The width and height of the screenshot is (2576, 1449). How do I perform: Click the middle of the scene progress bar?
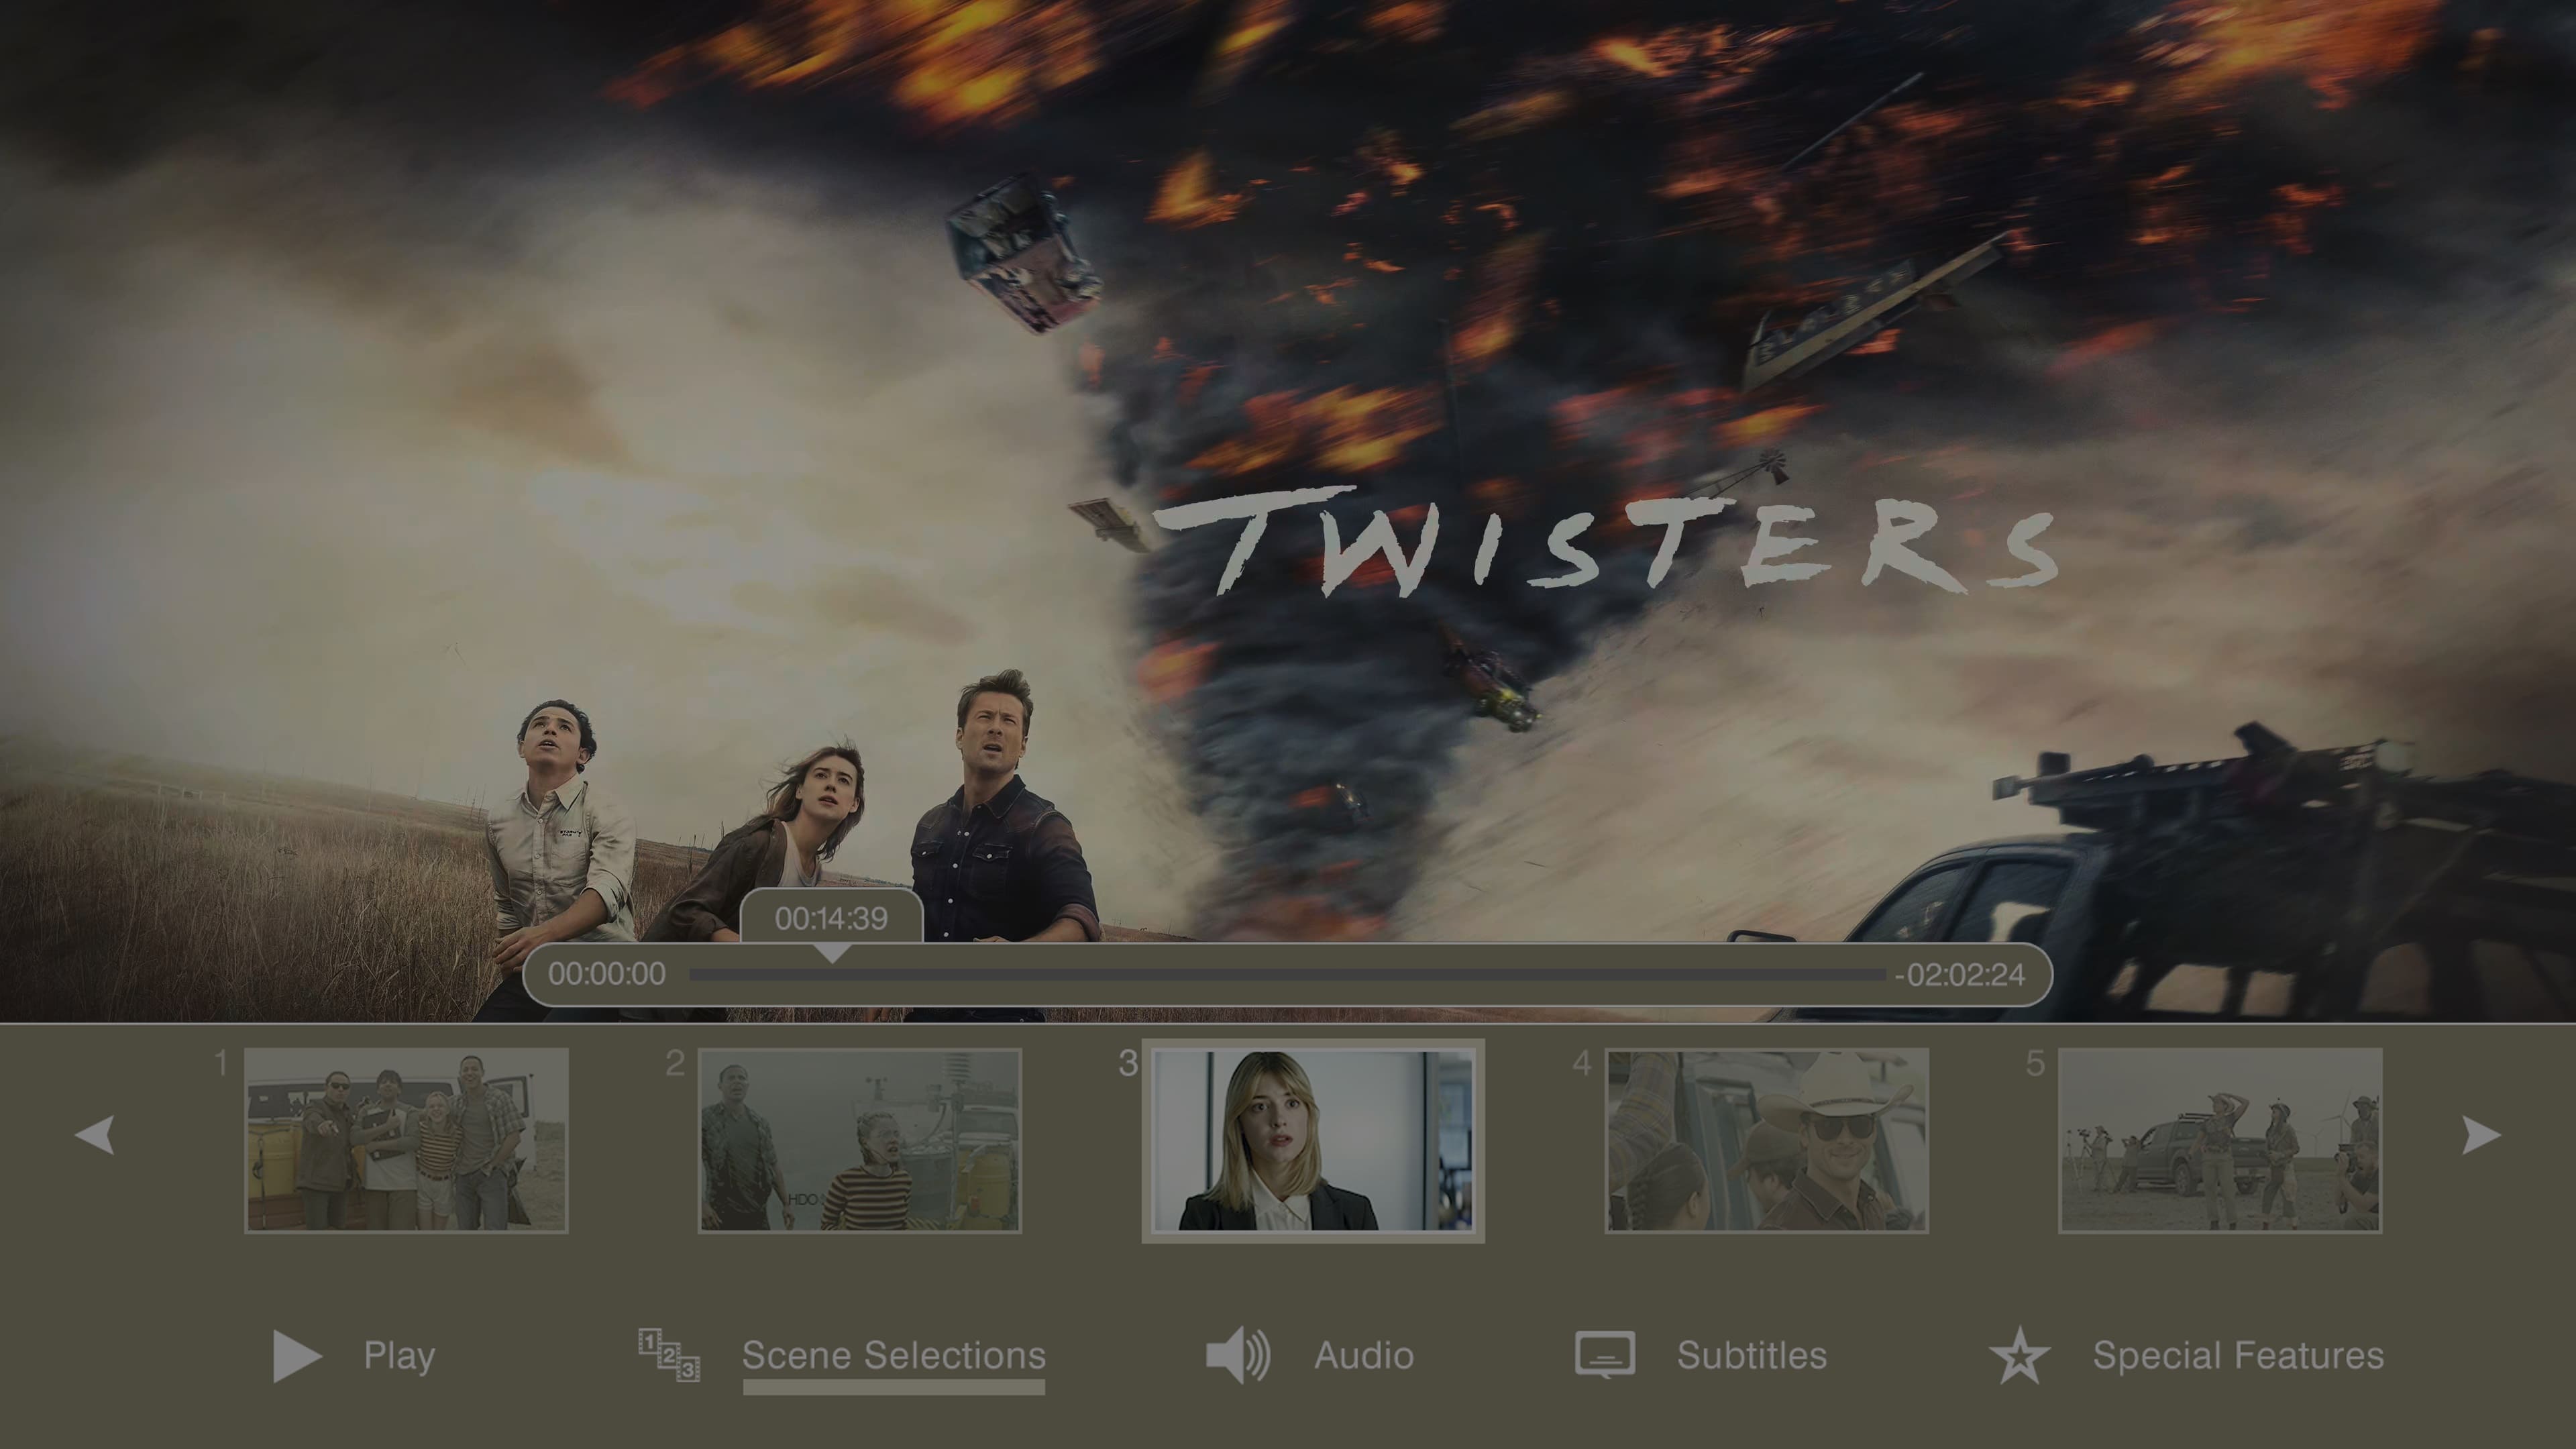coord(1287,974)
